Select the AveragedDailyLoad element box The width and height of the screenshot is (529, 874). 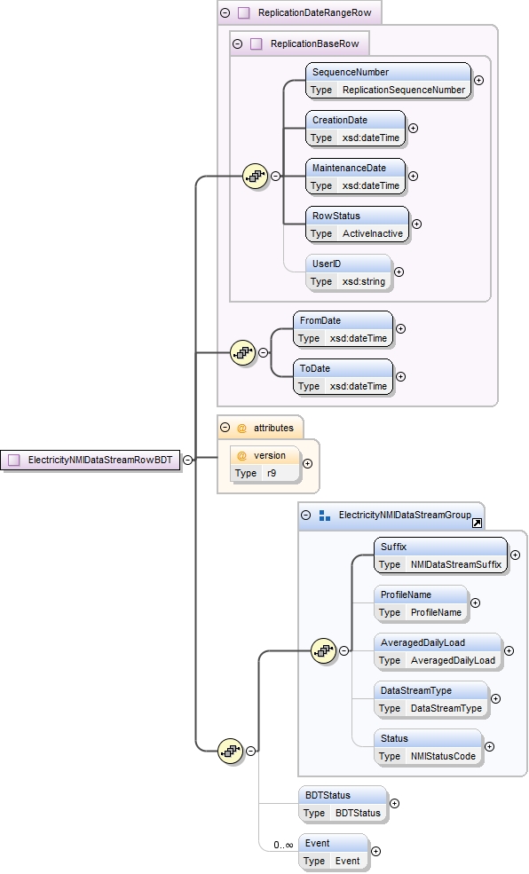tap(438, 651)
